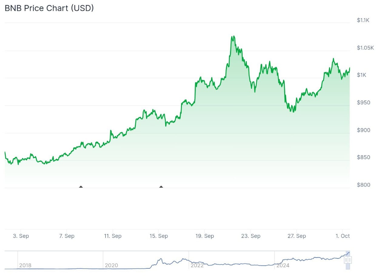The height and width of the screenshot is (276, 379).
Task: Click the $950 y-axis label
Action: click(x=364, y=103)
